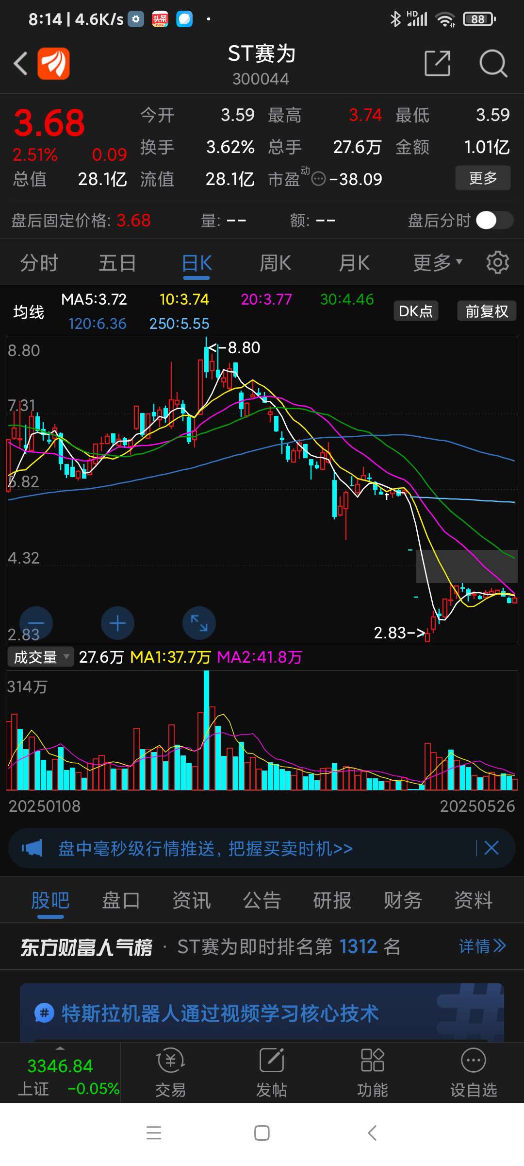This screenshot has height=1166, width=524.
Task: Select the 日K chart tab
Action: pos(196,263)
